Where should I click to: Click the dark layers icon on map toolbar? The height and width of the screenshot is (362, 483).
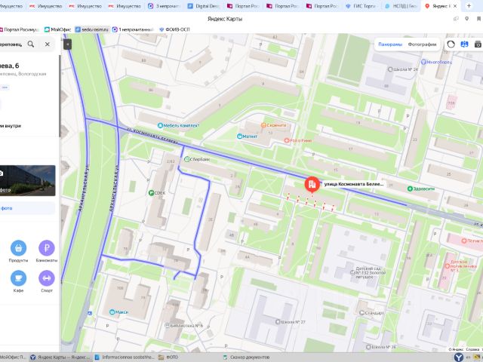click(478, 44)
